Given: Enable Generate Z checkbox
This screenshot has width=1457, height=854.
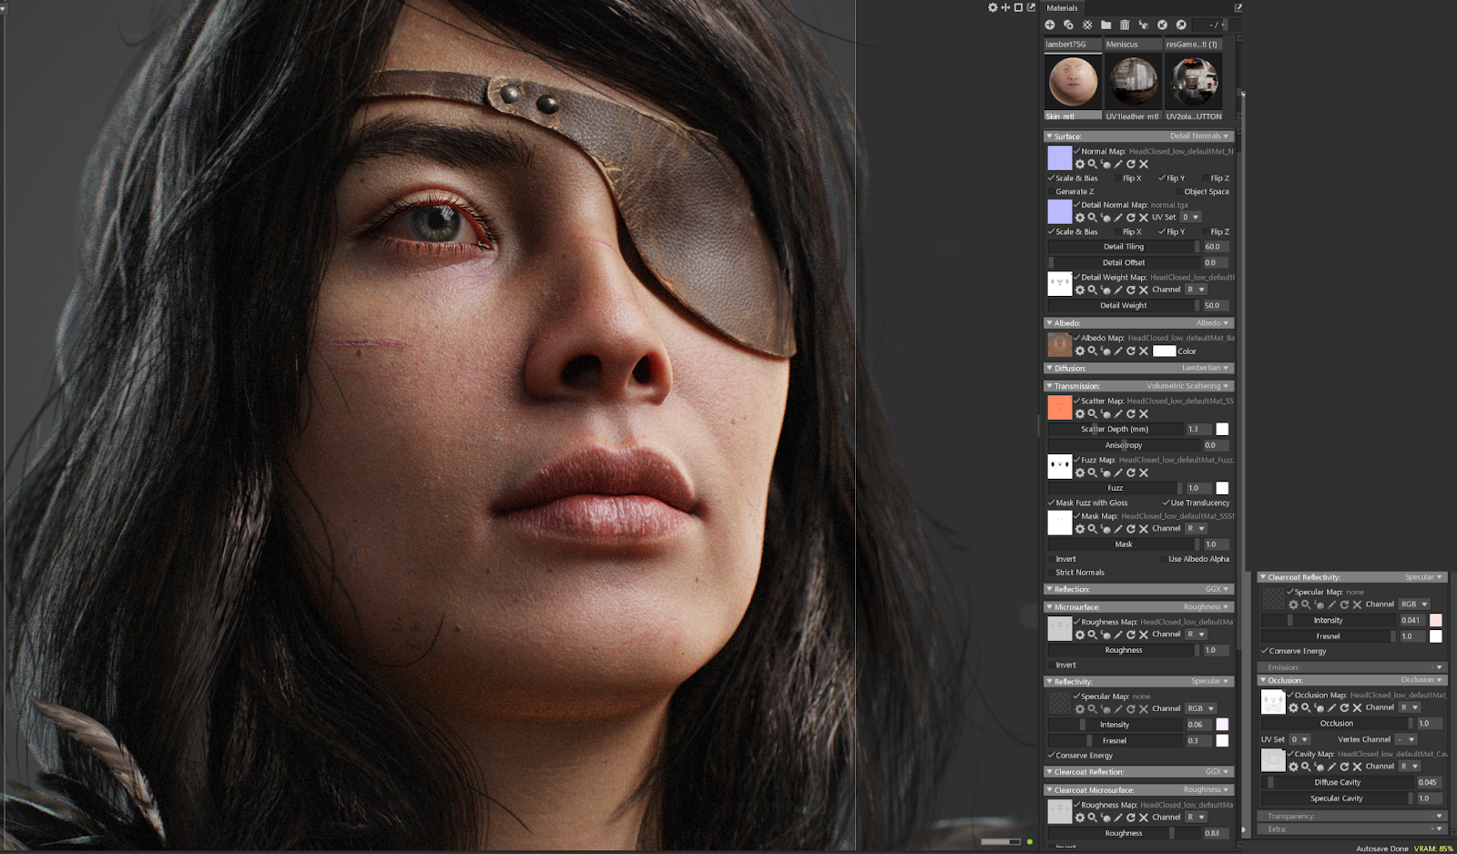Looking at the screenshot, I should pyautogui.click(x=1051, y=192).
